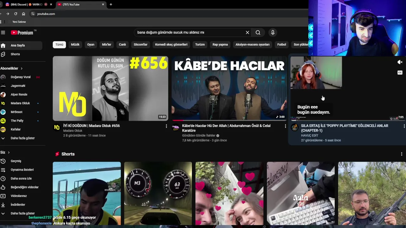Open Daha sonra izle list
Image resolution: width=406 pixels, height=228 pixels.
(x=21, y=178)
